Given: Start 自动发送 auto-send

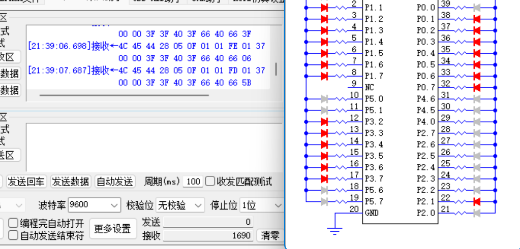Looking at the screenshot, I should [x=115, y=182].
